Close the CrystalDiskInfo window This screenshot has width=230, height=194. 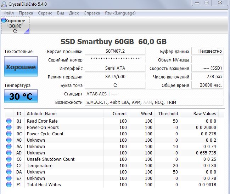(220, 3)
